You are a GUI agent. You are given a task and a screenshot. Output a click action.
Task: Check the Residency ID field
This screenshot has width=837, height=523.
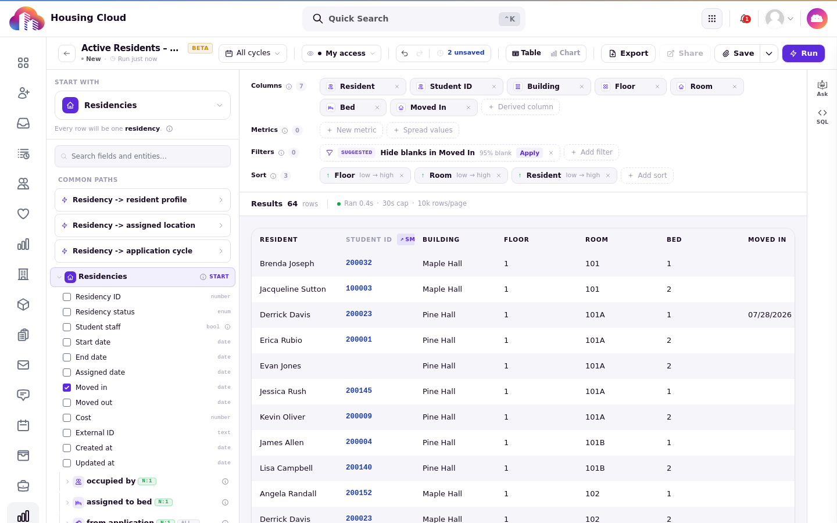point(67,297)
